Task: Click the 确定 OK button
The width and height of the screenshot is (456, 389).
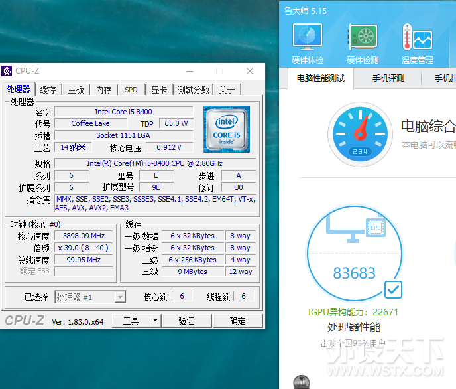Action: (x=238, y=321)
